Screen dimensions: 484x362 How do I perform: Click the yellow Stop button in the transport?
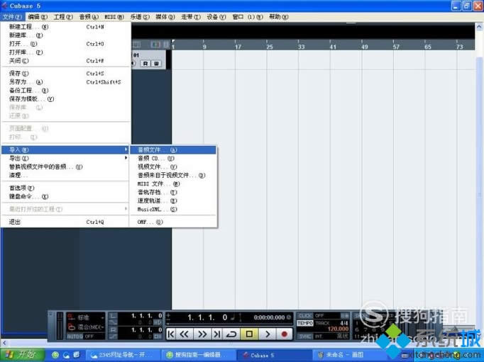point(249,334)
